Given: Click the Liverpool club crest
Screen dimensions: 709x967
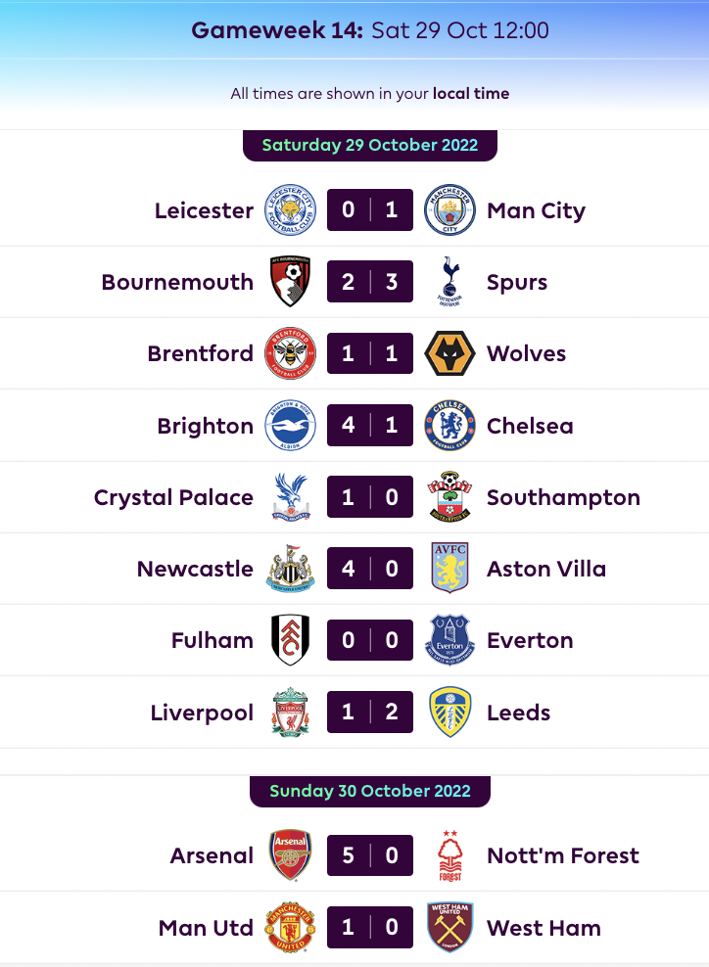Looking at the screenshot, I should coord(290,712).
